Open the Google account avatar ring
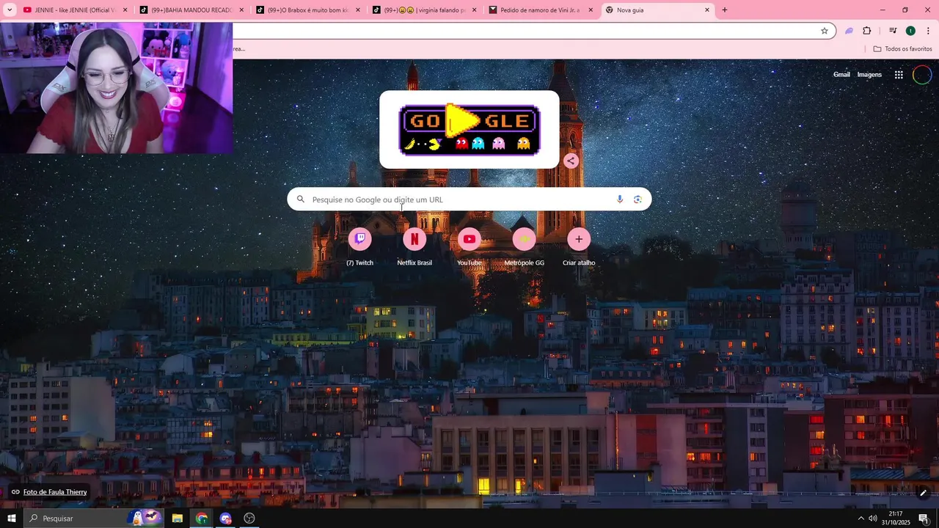The image size is (939, 528). pos(922,75)
